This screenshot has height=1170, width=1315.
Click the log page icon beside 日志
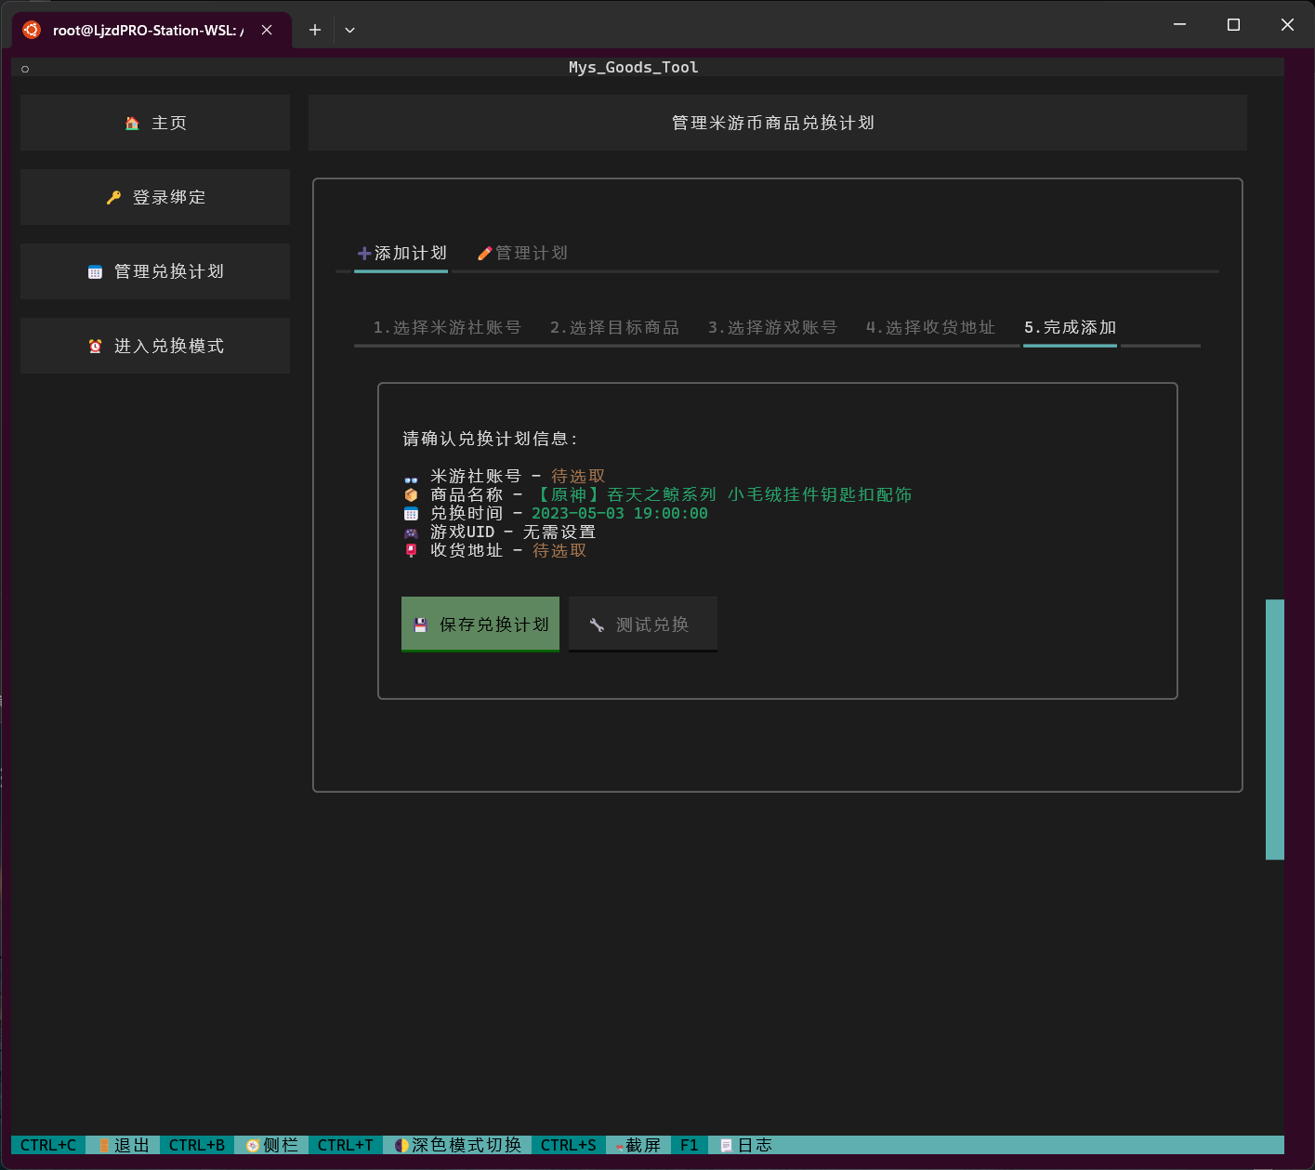tap(725, 1145)
